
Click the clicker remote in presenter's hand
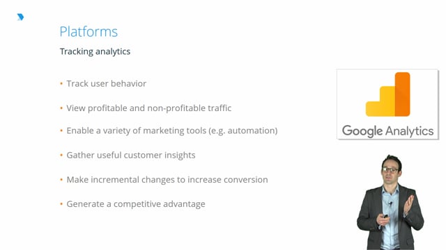click(385, 216)
